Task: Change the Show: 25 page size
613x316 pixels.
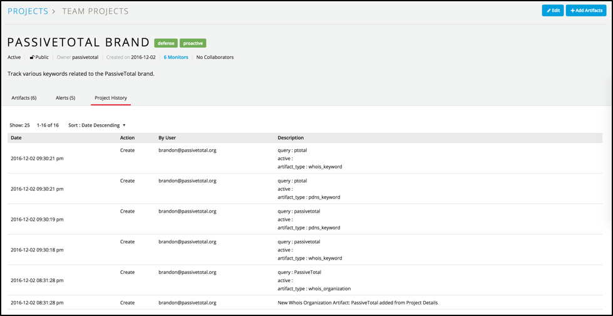Action: [x=19, y=125]
